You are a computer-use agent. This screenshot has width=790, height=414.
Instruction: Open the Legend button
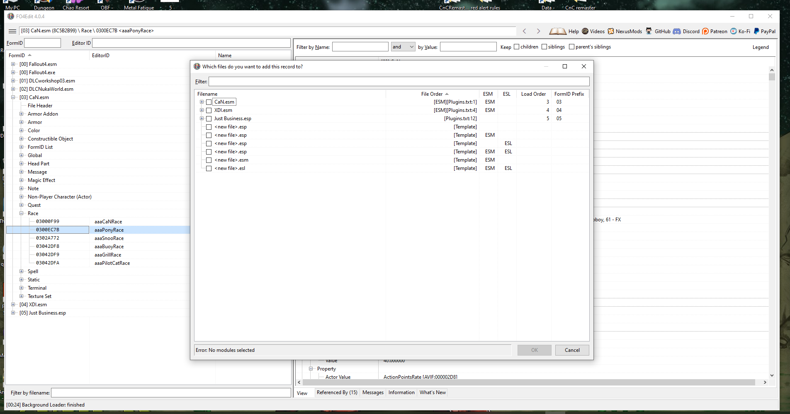point(761,47)
